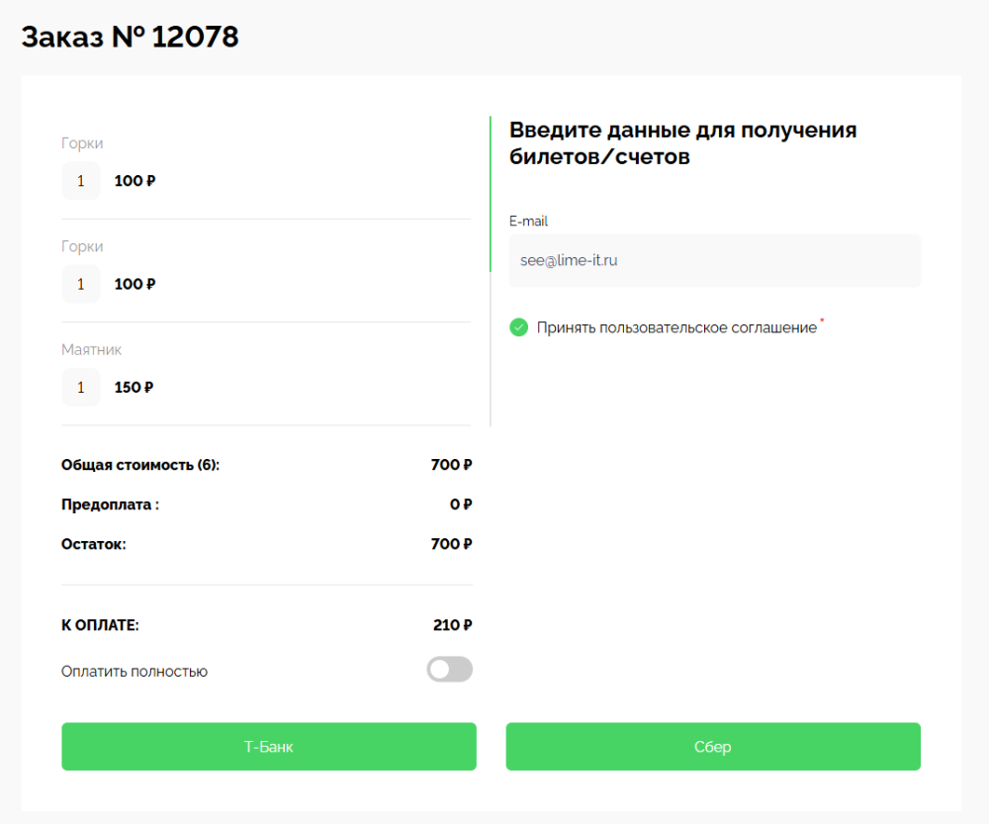Screen dimensions: 989x824
Task: Click quantity box of the second Горки item
Action: (81, 284)
